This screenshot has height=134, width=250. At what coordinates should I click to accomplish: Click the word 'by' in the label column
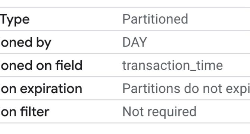(44, 43)
